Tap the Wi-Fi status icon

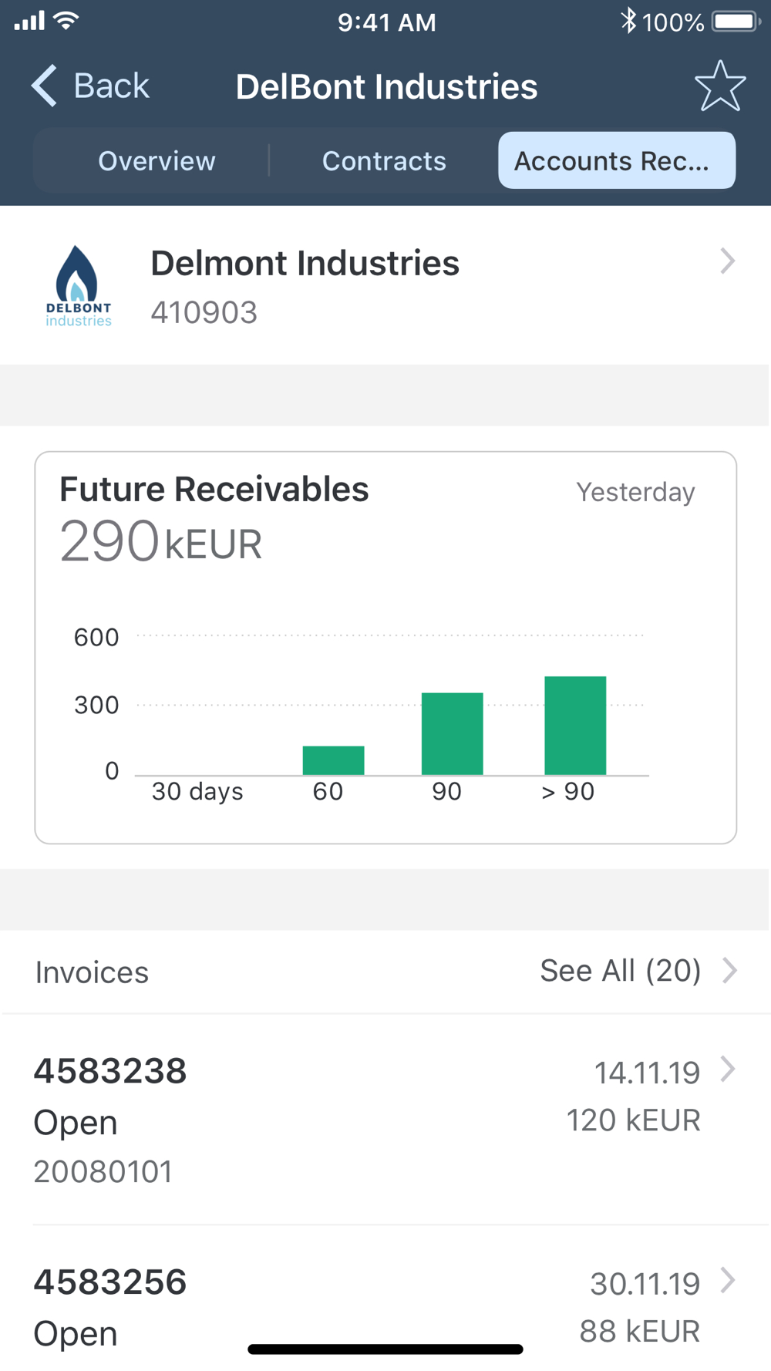pos(68,21)
